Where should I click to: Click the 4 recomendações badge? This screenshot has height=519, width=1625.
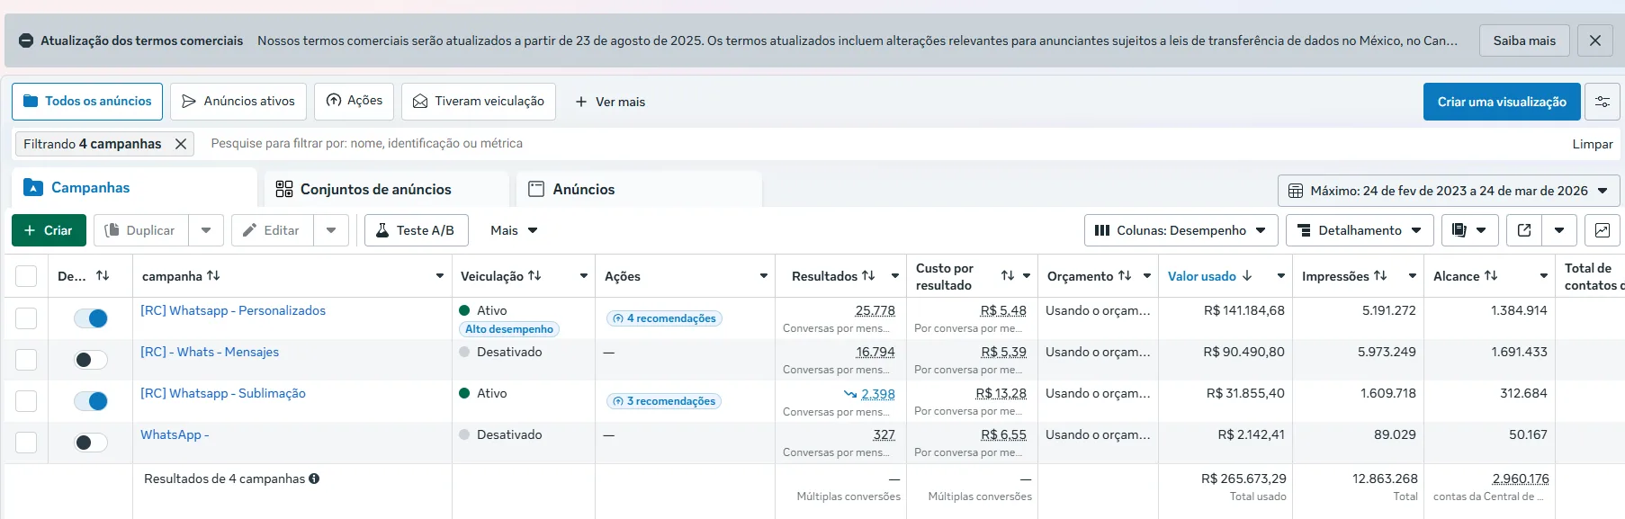pos(664,318)
